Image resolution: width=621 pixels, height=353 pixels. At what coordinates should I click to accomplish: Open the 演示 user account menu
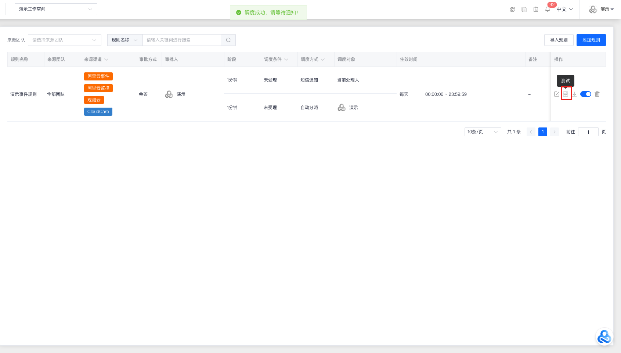602,9
